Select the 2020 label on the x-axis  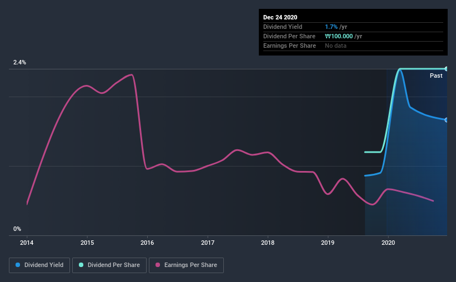[x=388, y=243]
